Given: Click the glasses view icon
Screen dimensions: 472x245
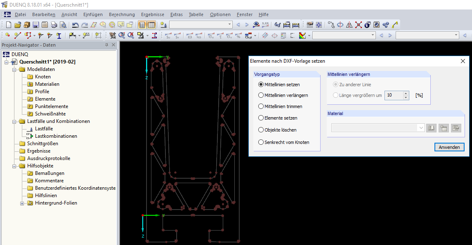Looking at the screenshot, I should point(278,25).
